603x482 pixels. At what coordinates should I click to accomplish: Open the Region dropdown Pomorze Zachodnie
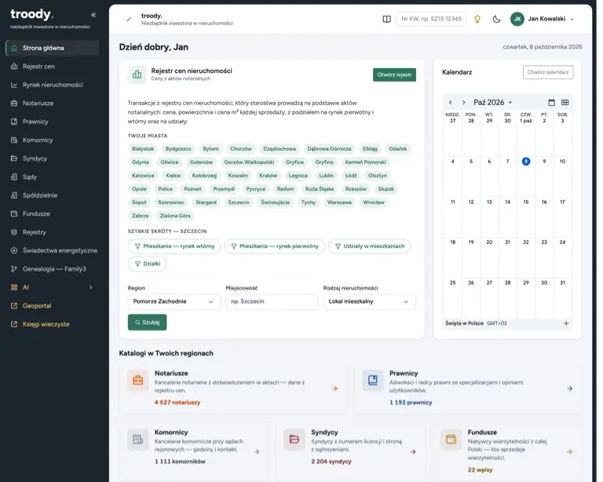coord(174,301)
